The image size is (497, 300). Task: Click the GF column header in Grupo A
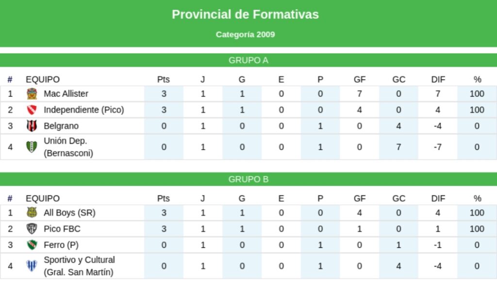pyautogui.click(x=360, y=79)
